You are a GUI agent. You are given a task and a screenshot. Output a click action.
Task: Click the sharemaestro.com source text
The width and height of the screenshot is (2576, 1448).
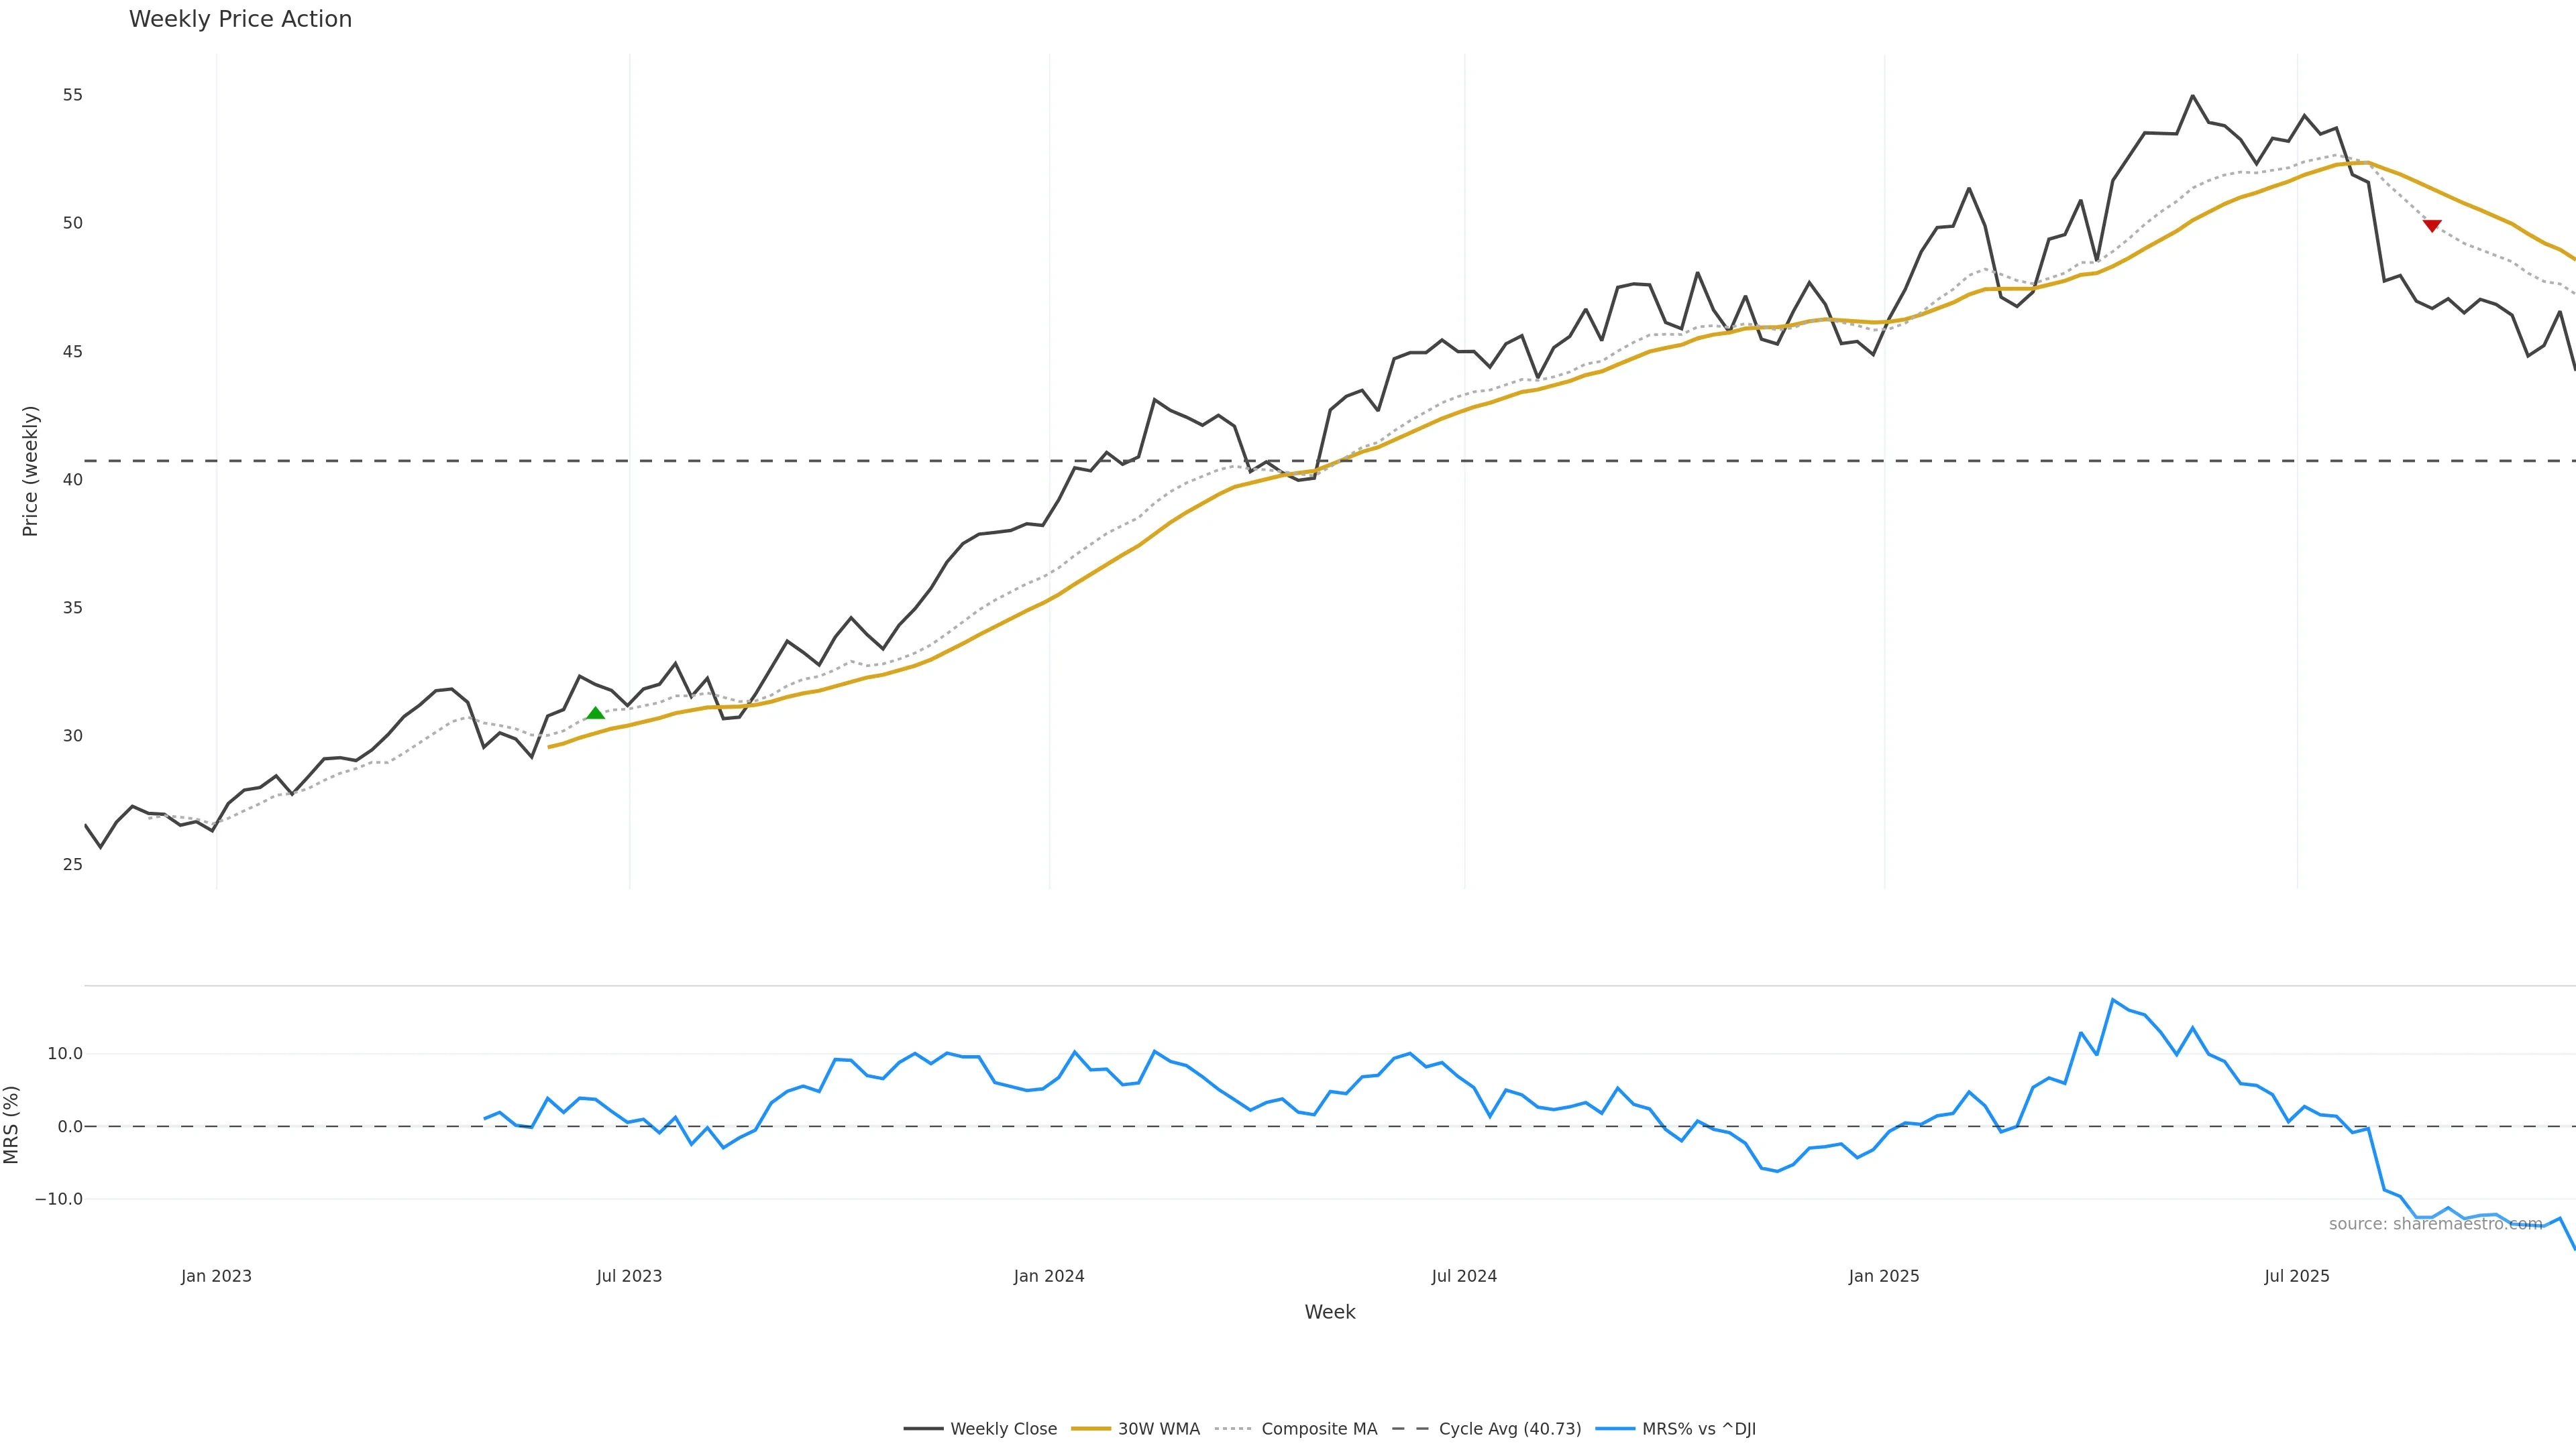click(x=2435, y=1224)
